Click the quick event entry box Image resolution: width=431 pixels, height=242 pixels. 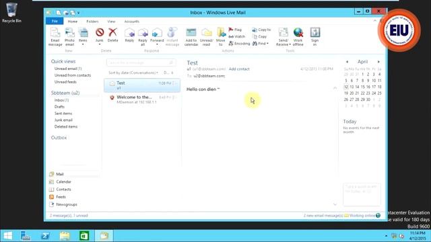pyautogui.click(x=362, y=194)
